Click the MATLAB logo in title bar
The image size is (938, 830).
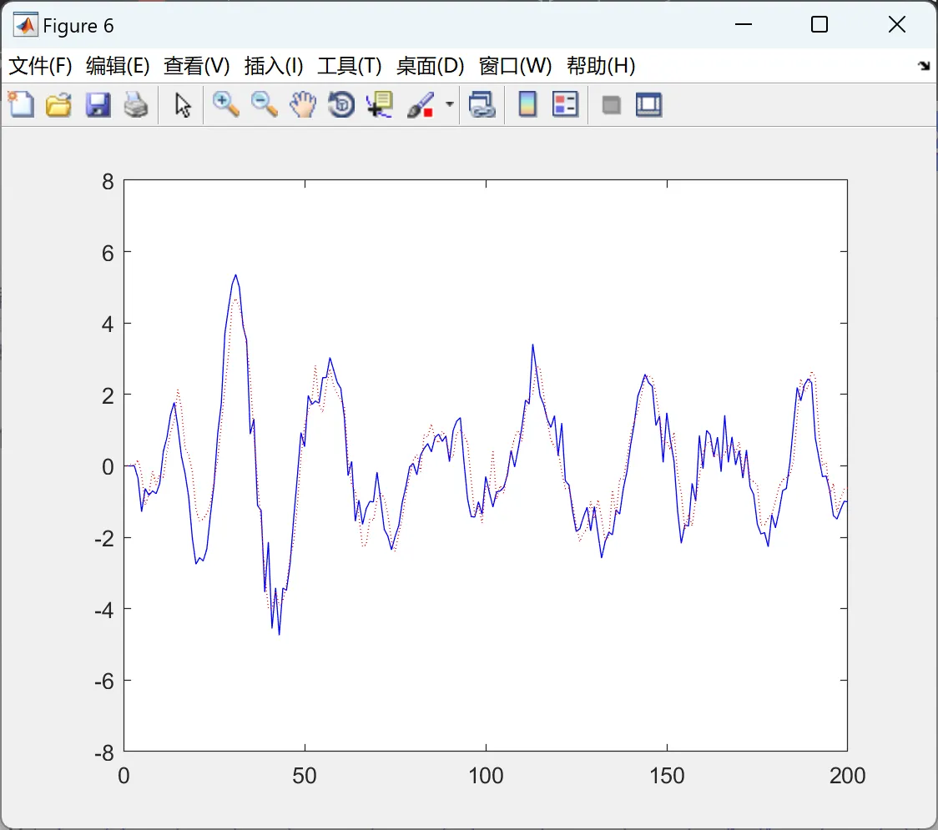pos(25,25)
